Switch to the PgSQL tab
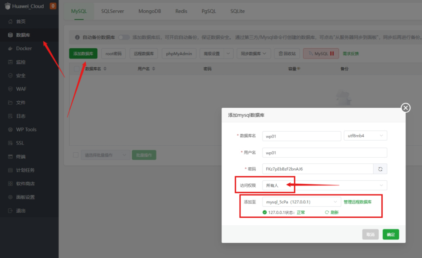 point(209,11)
